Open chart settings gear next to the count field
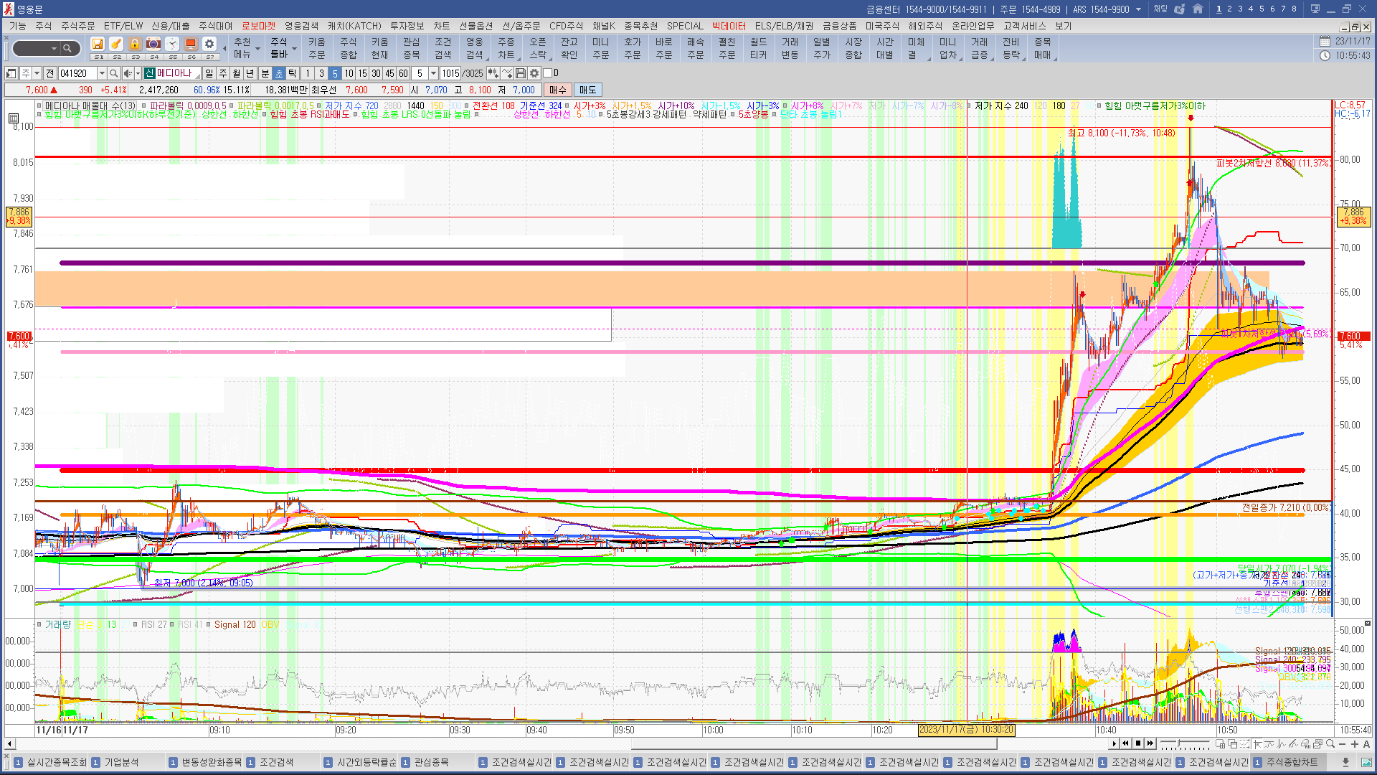The width and height of the screenshot is (1377, 775). (534, 73)
